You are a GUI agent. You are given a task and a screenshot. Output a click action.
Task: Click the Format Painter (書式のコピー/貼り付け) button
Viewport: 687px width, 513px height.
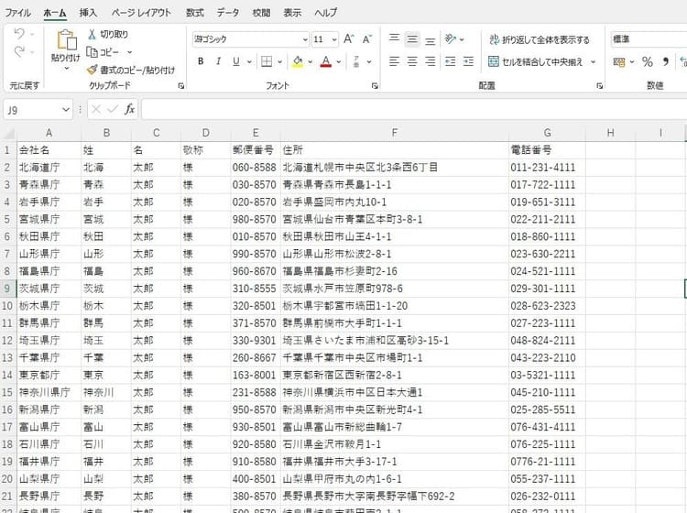[131, 71]
